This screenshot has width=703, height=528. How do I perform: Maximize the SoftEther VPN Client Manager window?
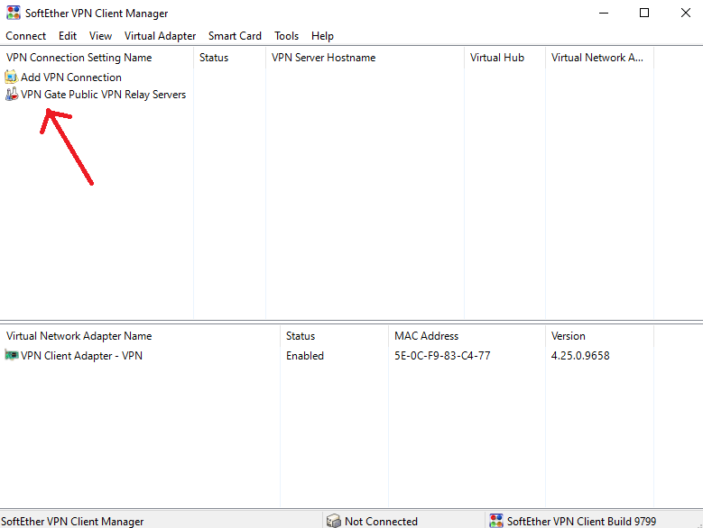[x=644, y=13]
